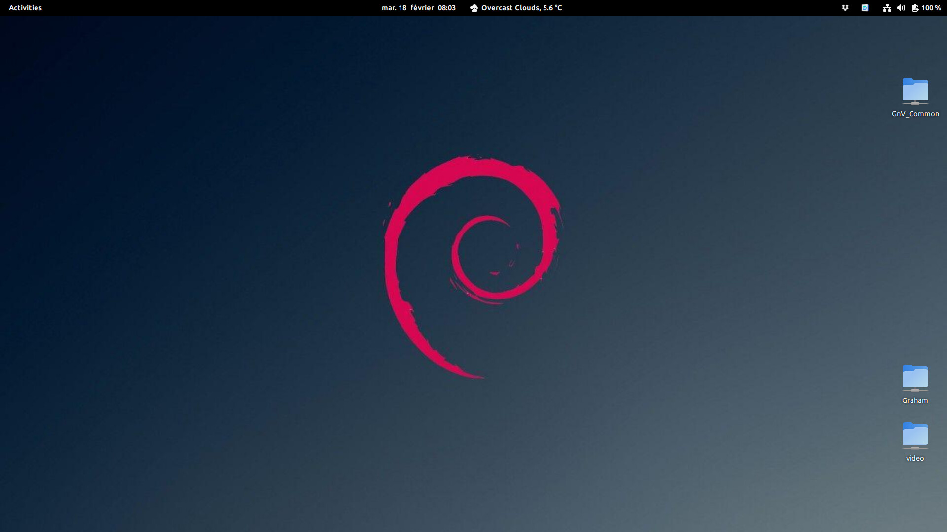This screenshot has height=532, width=947.
Task: Click the blue D tray app icon
Action: point(865,8)
